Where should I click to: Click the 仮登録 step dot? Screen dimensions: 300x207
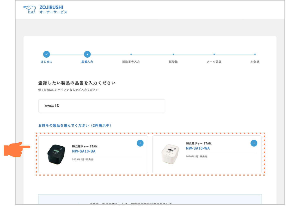click(x=173, y=54)
